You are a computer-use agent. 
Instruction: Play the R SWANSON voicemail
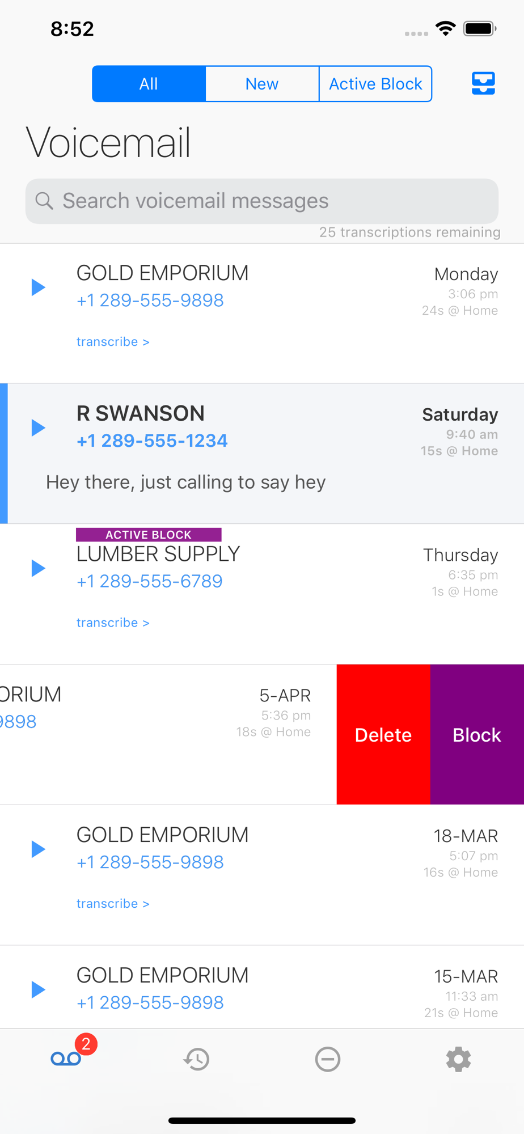38,428
